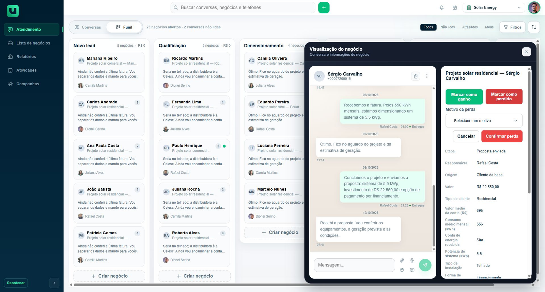Open the Filtros filter button
The height and width of the screenshot is (292, 545).
(512, 27)
